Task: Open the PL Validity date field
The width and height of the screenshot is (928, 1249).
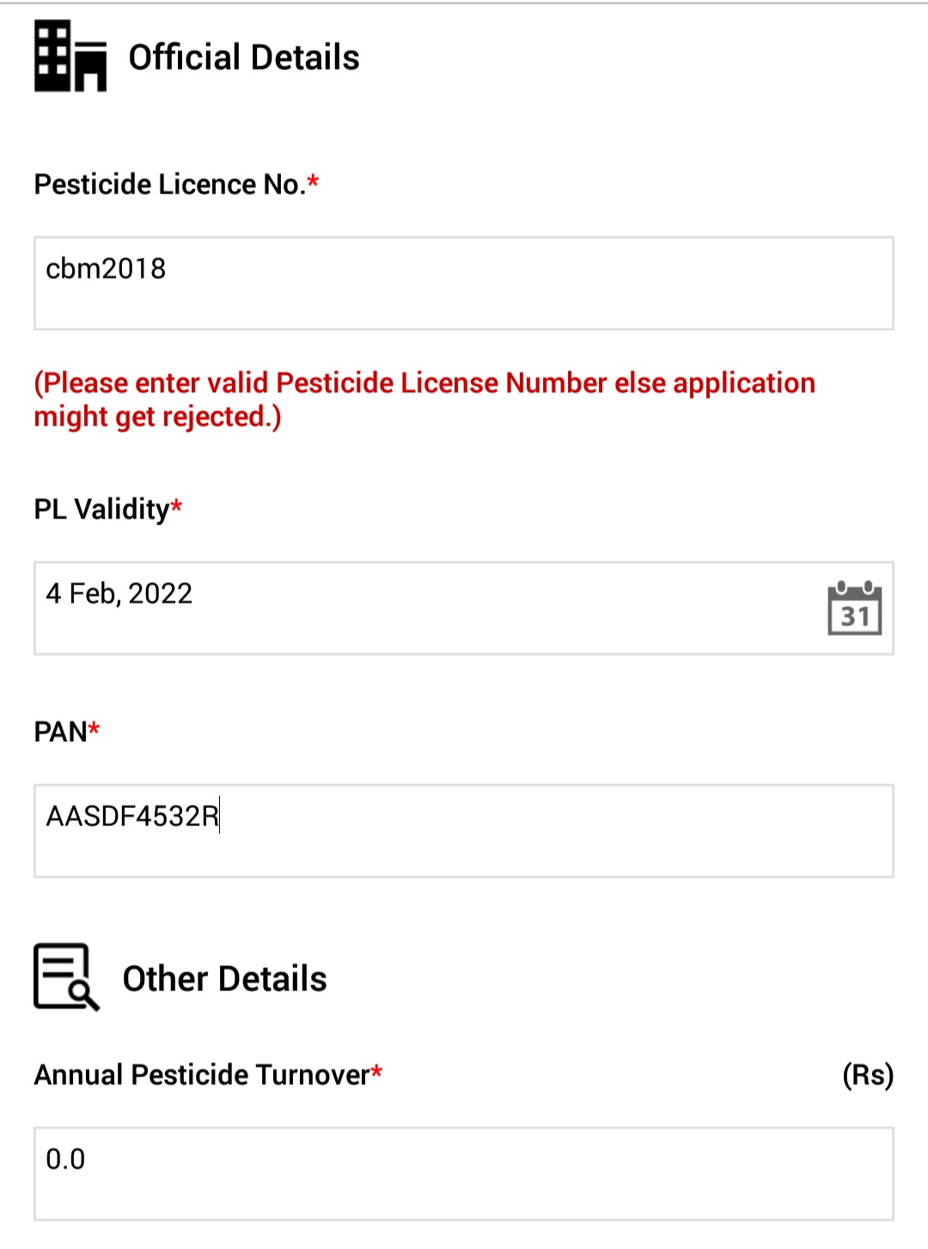Action: click(464, 609)
